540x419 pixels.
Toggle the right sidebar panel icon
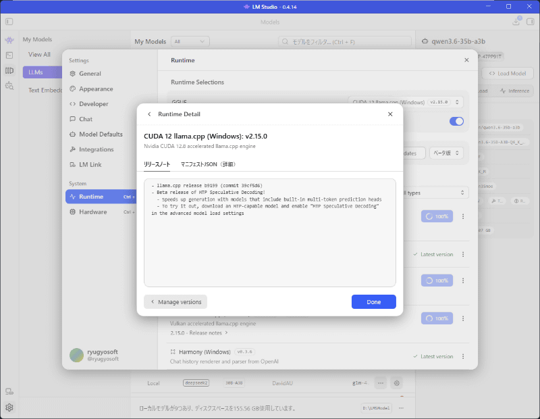[530, 22]
